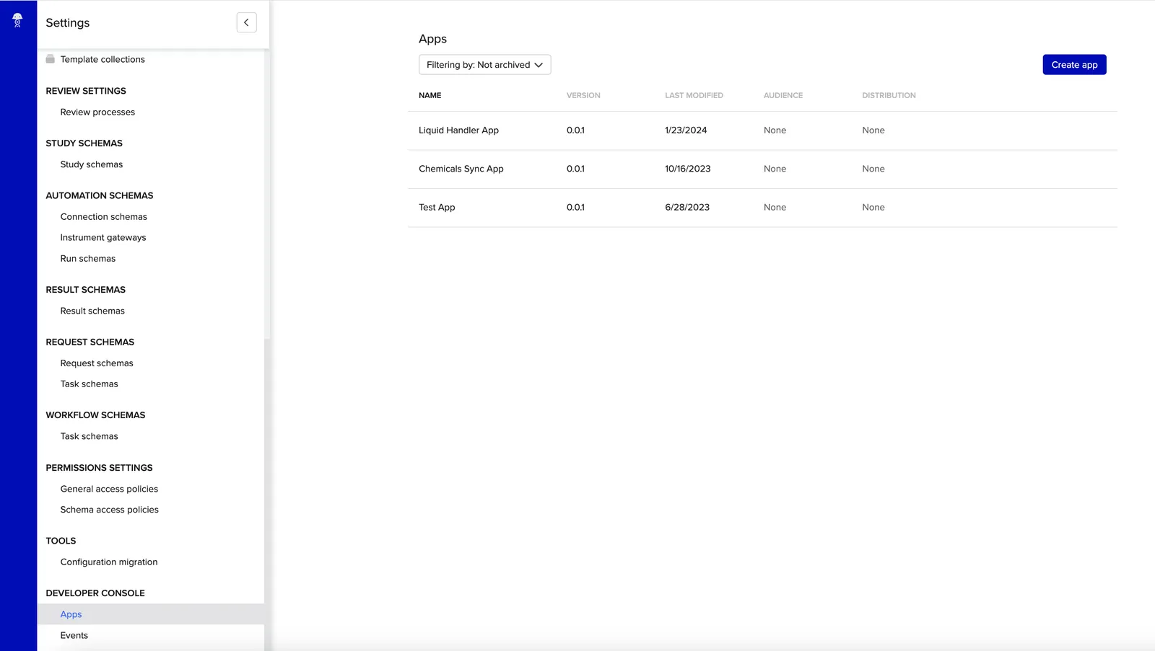This screenshot has height=651, width=1155.
Task: Open Result schemas
Action: [x=92, y=311]
